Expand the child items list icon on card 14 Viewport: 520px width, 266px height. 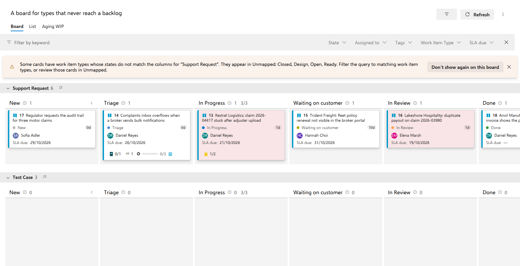[170, 154]
